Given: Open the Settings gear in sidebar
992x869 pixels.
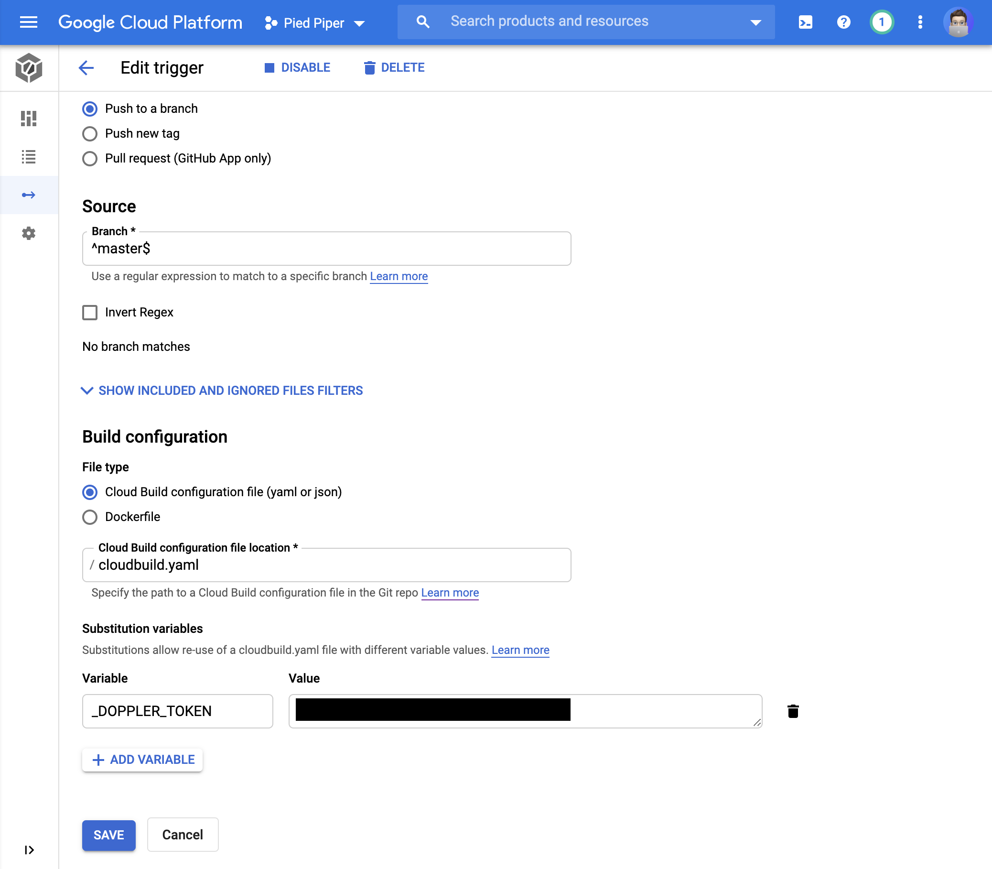Looking at the screenshot, I should coord(29,233).
